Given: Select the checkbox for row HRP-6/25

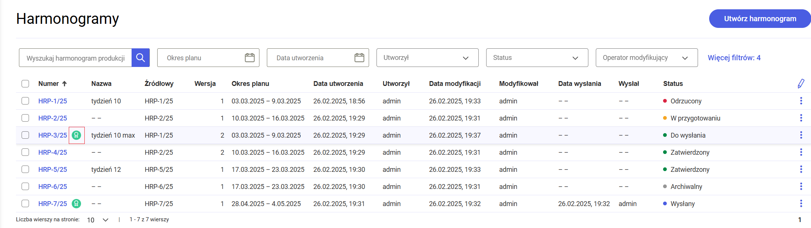Looking at the screenshot, I should (25, 187).
